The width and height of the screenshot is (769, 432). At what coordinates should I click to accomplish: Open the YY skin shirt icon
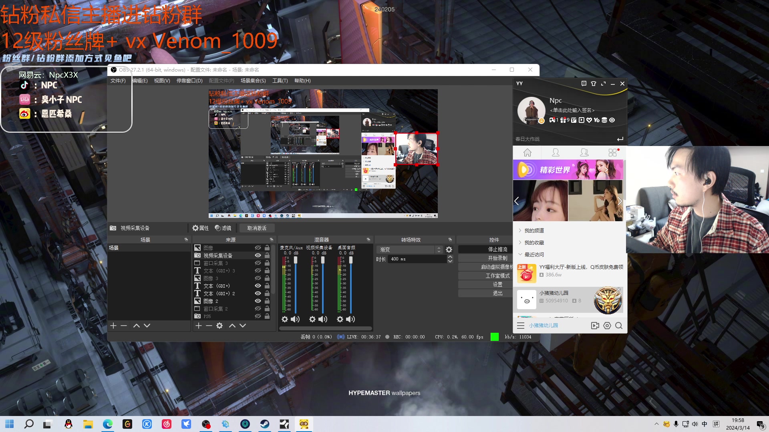[594, 84]
